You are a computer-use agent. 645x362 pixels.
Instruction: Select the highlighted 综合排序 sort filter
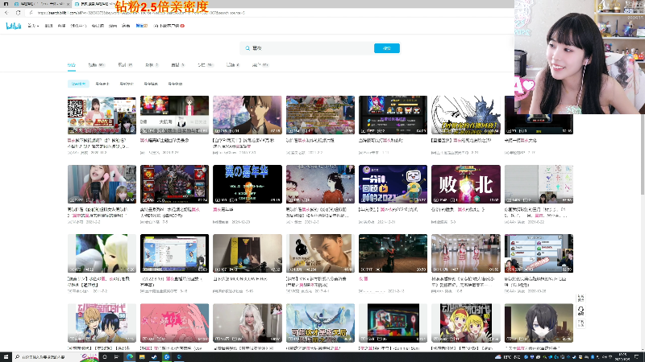[x=78, y=84]
